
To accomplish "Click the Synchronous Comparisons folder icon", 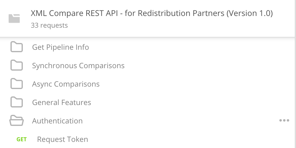I will 17,66.
